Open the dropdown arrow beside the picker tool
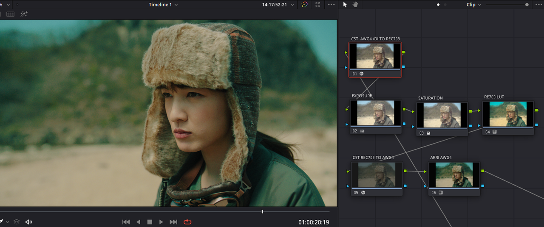This screenshot has width=544, height=227. tap(7, 222)
